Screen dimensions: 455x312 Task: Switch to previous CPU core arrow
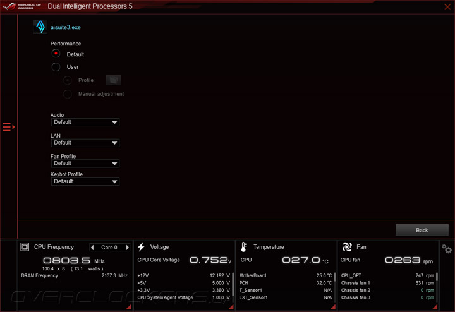[92, 248]
